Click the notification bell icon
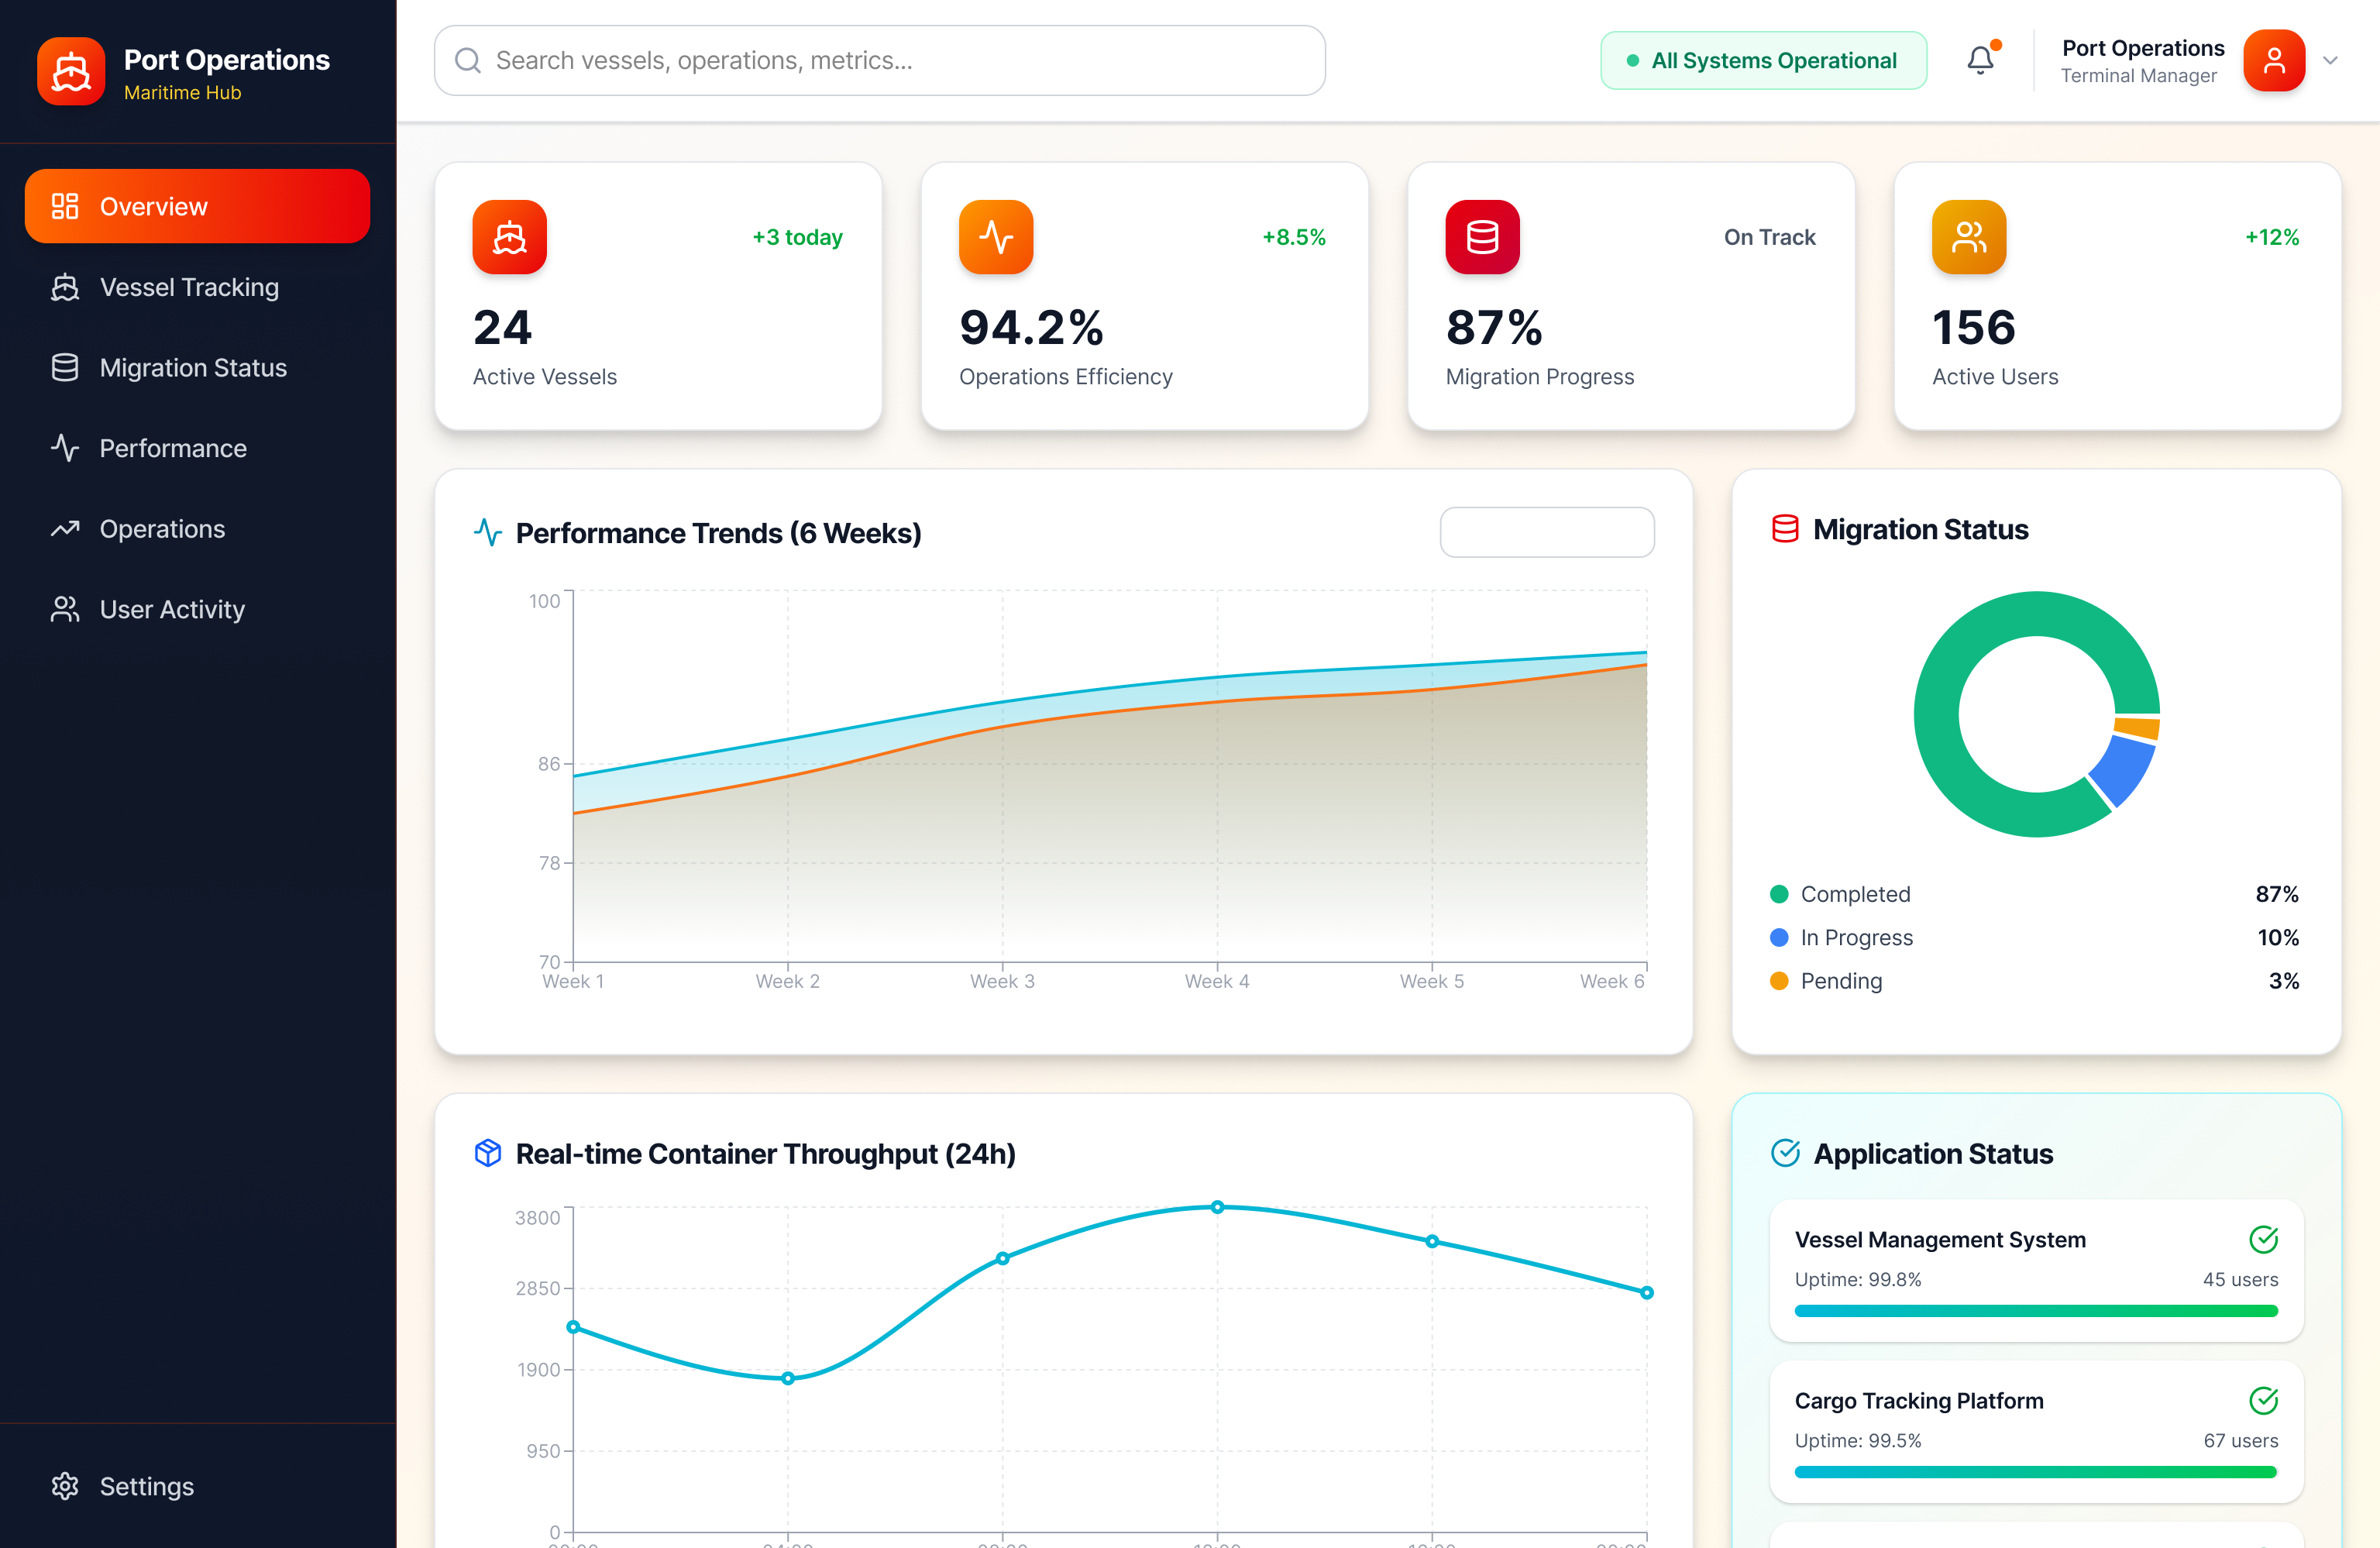 (1981, 60)
